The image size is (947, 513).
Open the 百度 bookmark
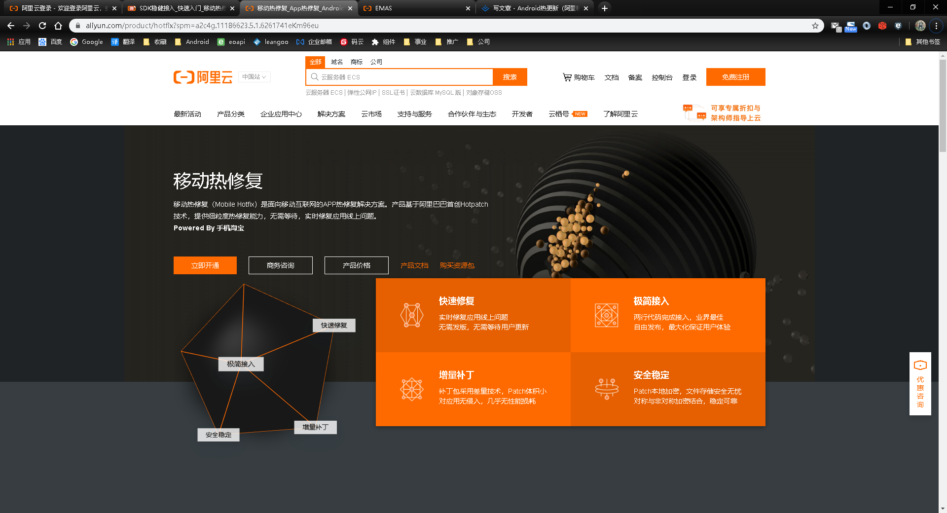click(x=50, y=42)
